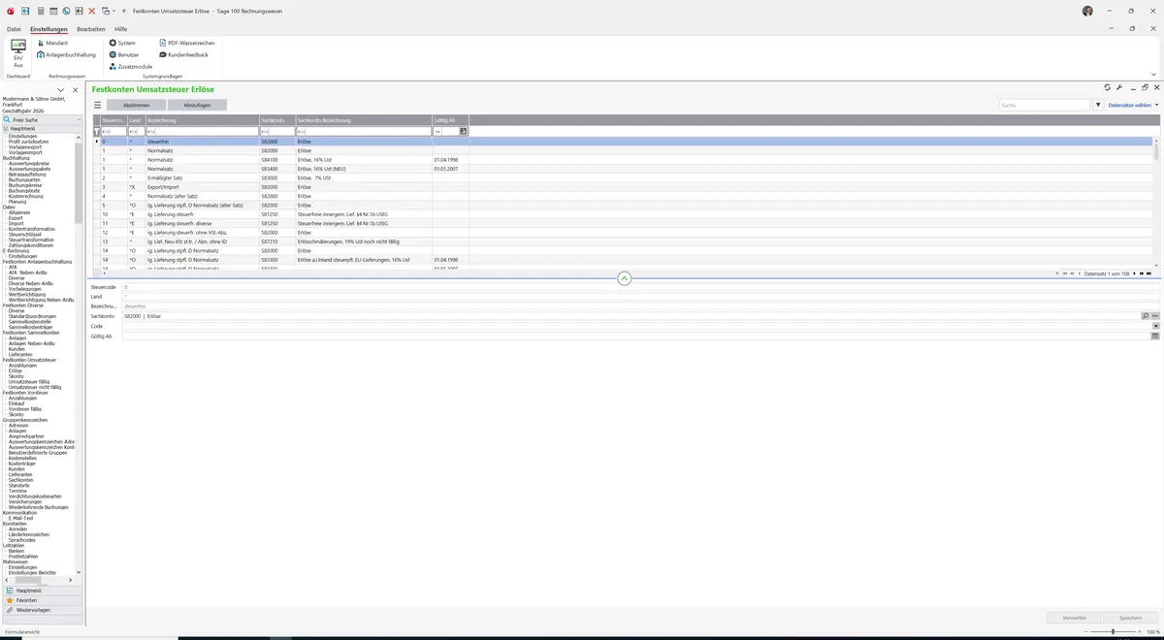The image size is (1164, 640).
Task: Open the Freie Suche dropdown
Action: [79, 119]
